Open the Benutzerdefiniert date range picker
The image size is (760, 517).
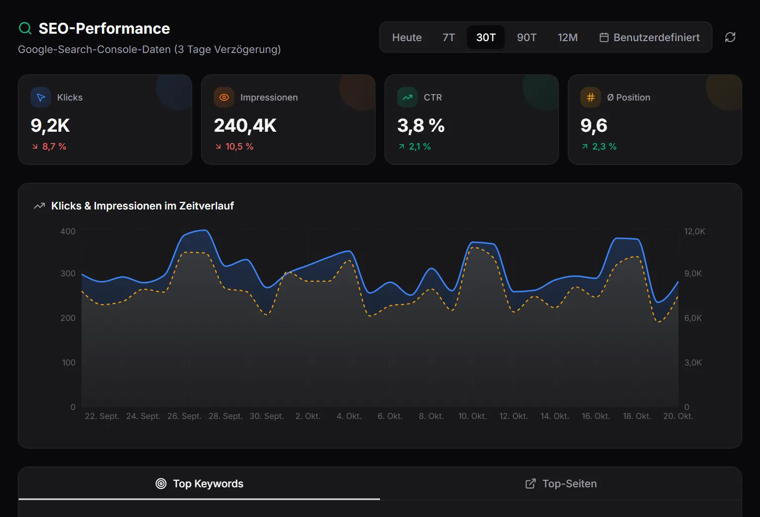pos(650,38)
